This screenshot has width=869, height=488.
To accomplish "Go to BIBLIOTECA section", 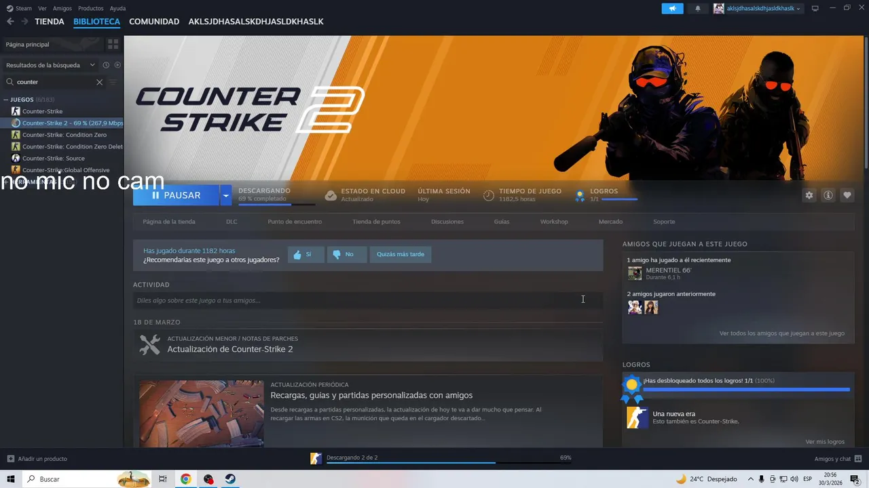I will 96,22.
